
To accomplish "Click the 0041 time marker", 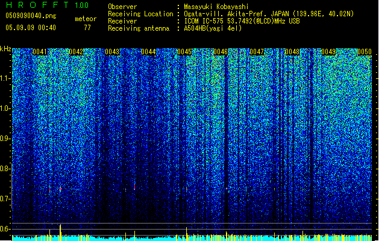I will pos(40,52).
